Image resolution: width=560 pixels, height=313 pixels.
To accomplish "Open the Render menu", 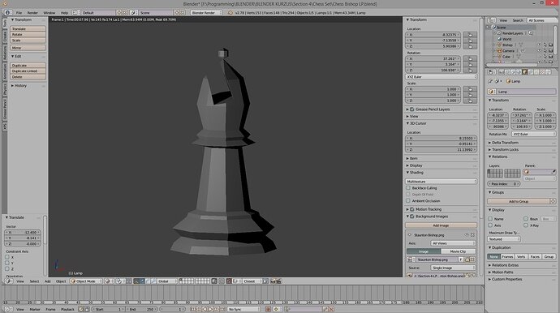I will coord(32,12).
